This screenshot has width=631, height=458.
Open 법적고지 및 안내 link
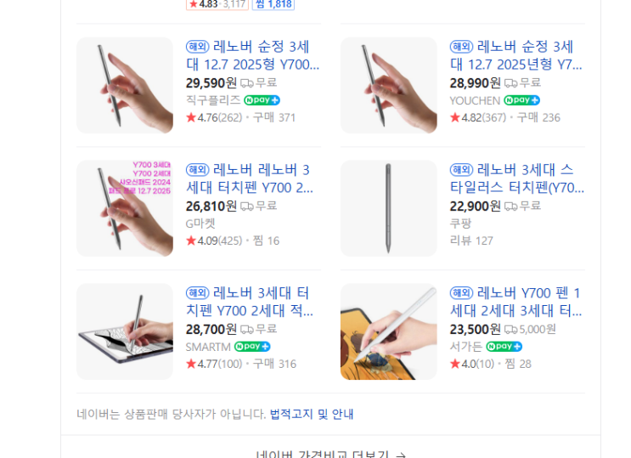(x=312, y=414)
